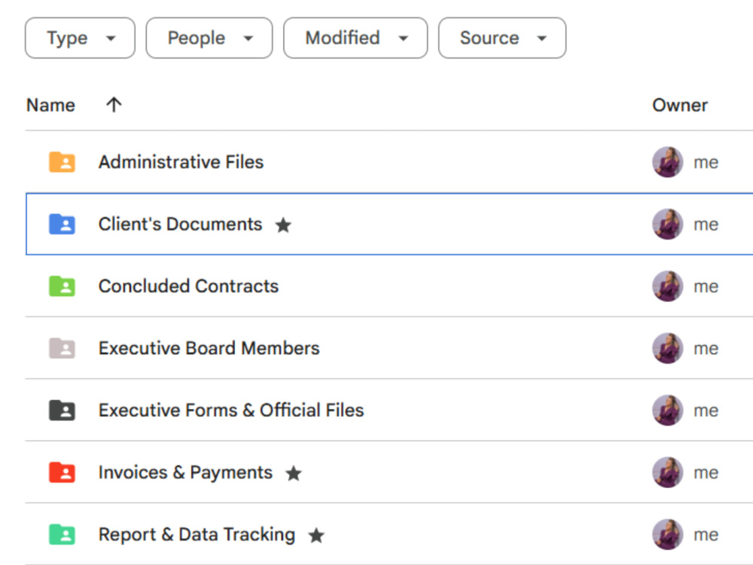Toggle the star on Invoices & Payments
Screen dimensions: 753x565
[x=294, y=473]
